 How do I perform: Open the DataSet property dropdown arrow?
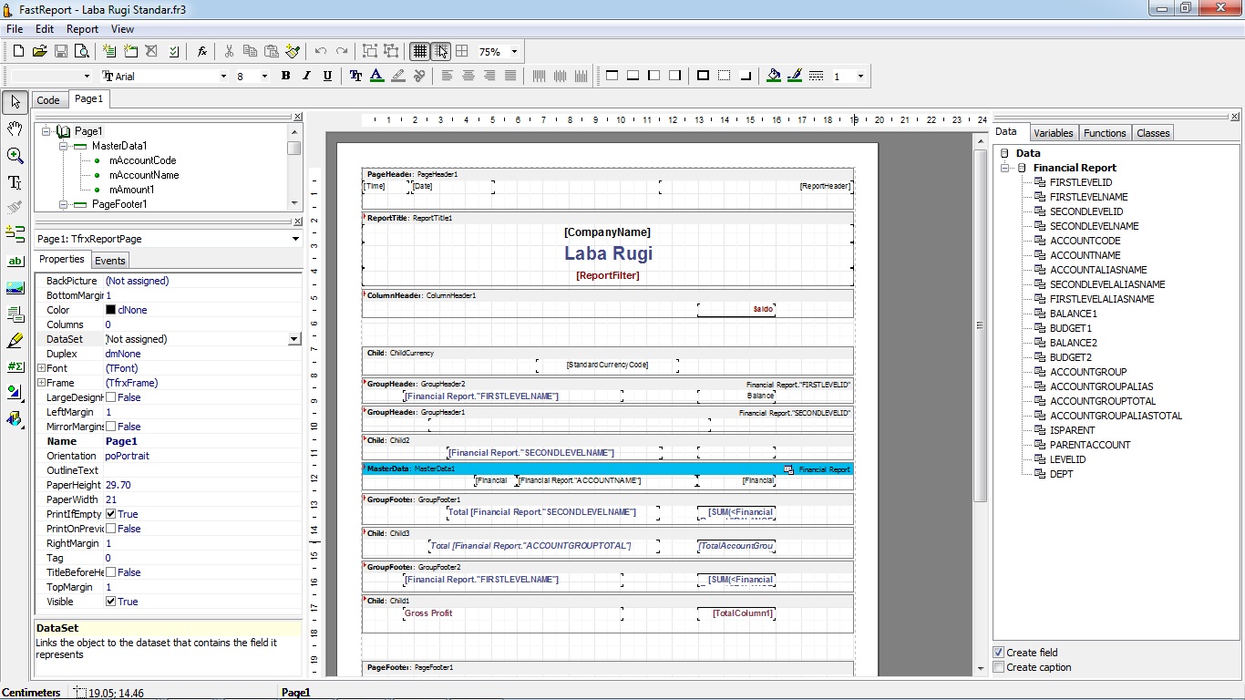tap(293, 339)
